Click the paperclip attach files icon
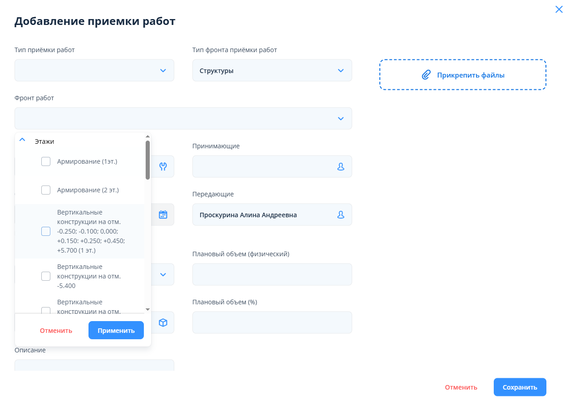565x405 pixels. point(426,75)
